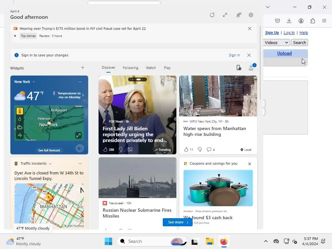
Task: Switch to the Discover tab
Action: tap(108, 67)
